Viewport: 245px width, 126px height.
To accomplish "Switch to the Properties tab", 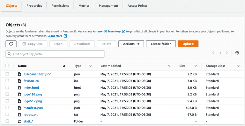I will (34, 6).
